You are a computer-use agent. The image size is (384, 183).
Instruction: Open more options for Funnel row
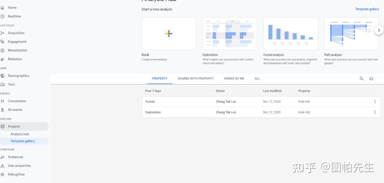coord(375,101)
